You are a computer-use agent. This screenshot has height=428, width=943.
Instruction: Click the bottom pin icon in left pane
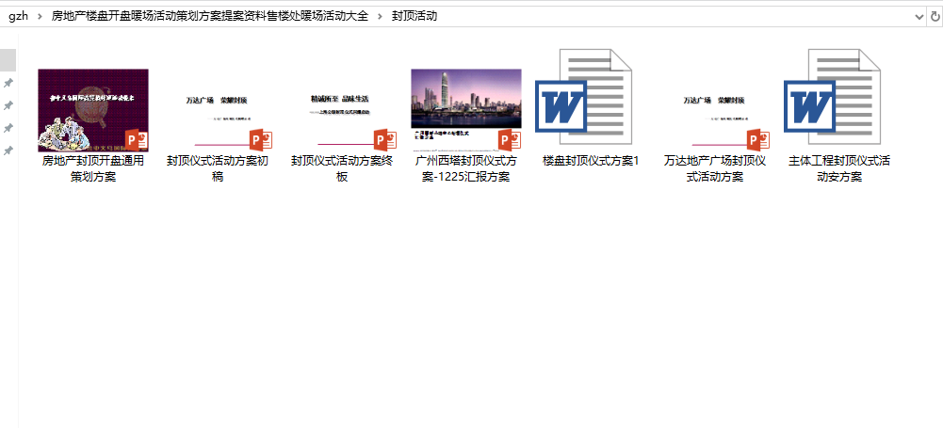(x=8, y=151)
